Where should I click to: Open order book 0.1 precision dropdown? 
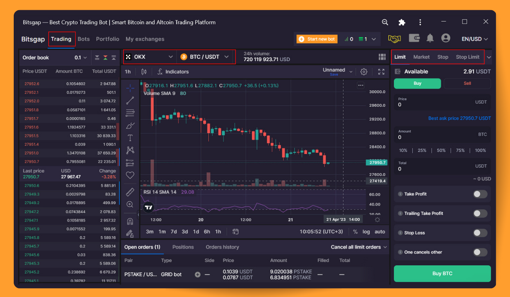pos(80,58)
